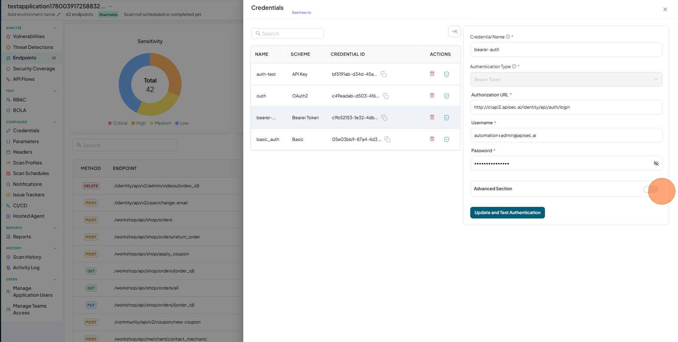Screen dimensions: 678x342
Task: Verify the outh credential shield icon
Action: pos(447,96)
